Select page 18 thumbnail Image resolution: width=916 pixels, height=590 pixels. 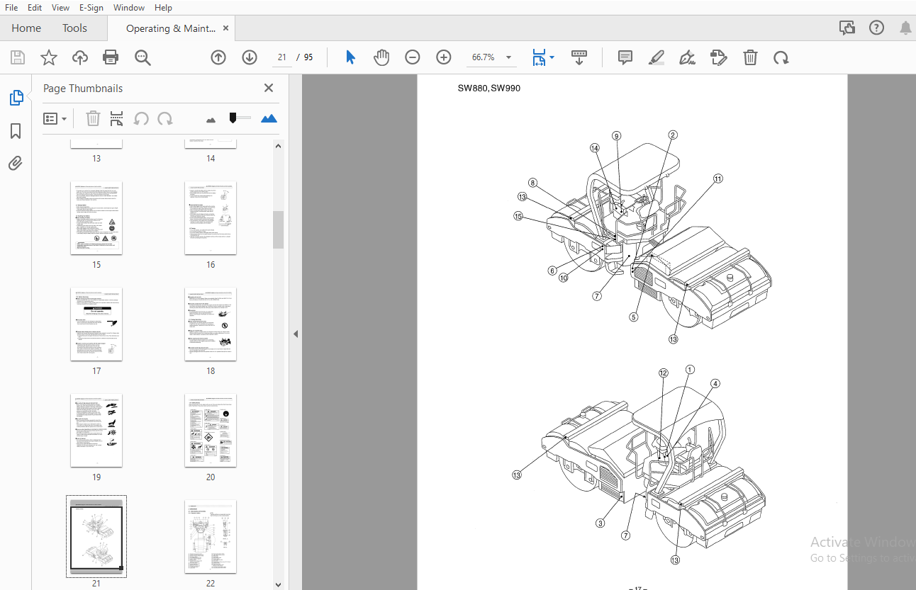click(211, 324)
